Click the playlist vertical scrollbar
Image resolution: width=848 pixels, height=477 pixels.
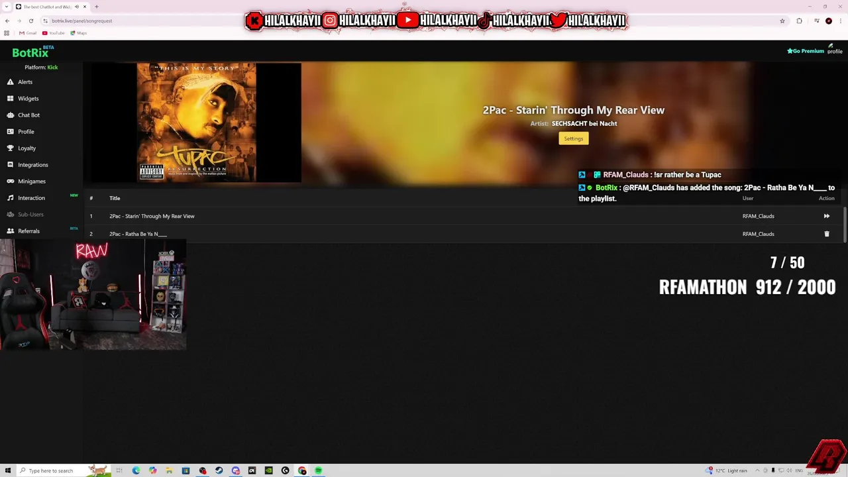click(x=845, y=224)
